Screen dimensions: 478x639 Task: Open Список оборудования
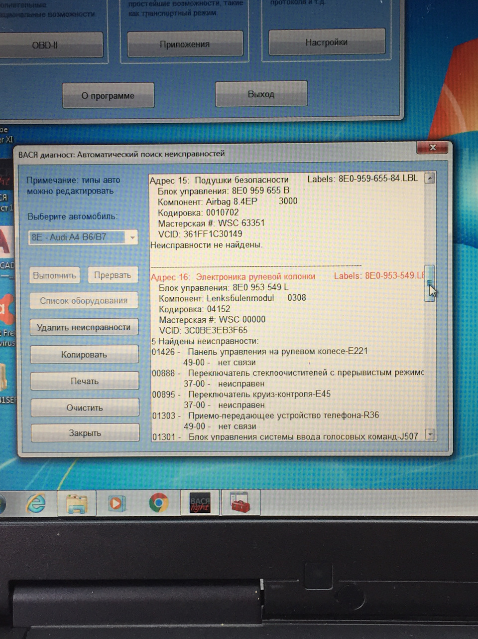[84, 301]
